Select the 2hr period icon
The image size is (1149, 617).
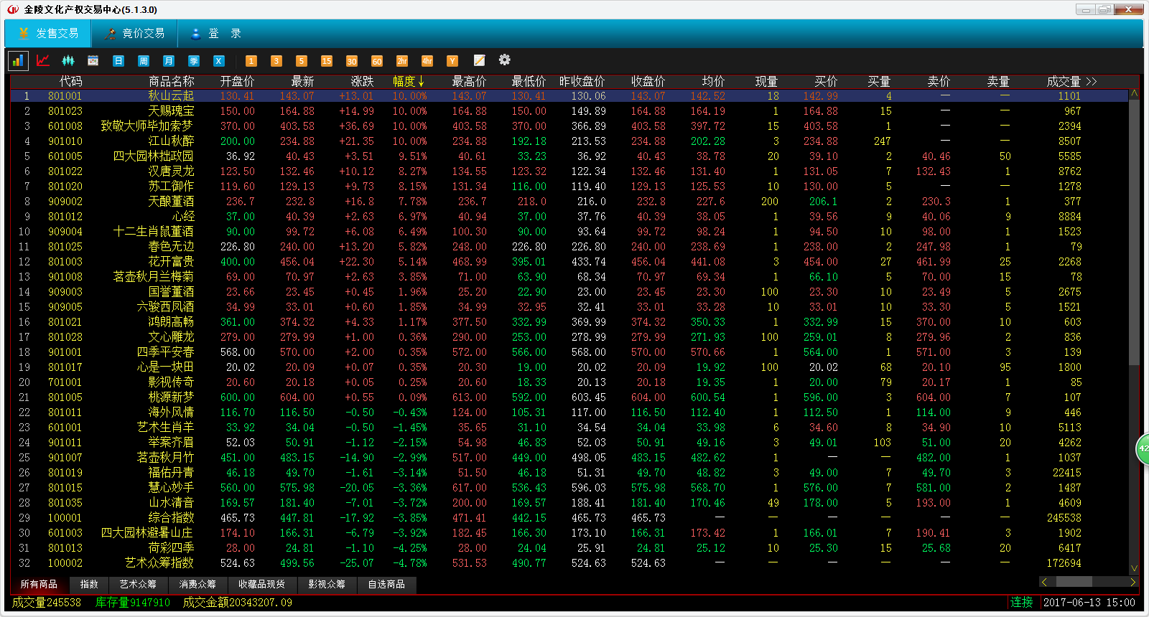402,61
